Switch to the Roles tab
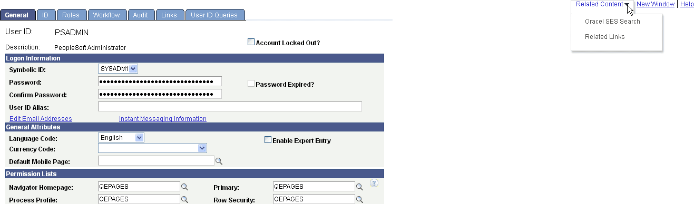The height and width of the screenshot is (204, 694). tap(71, 15)
